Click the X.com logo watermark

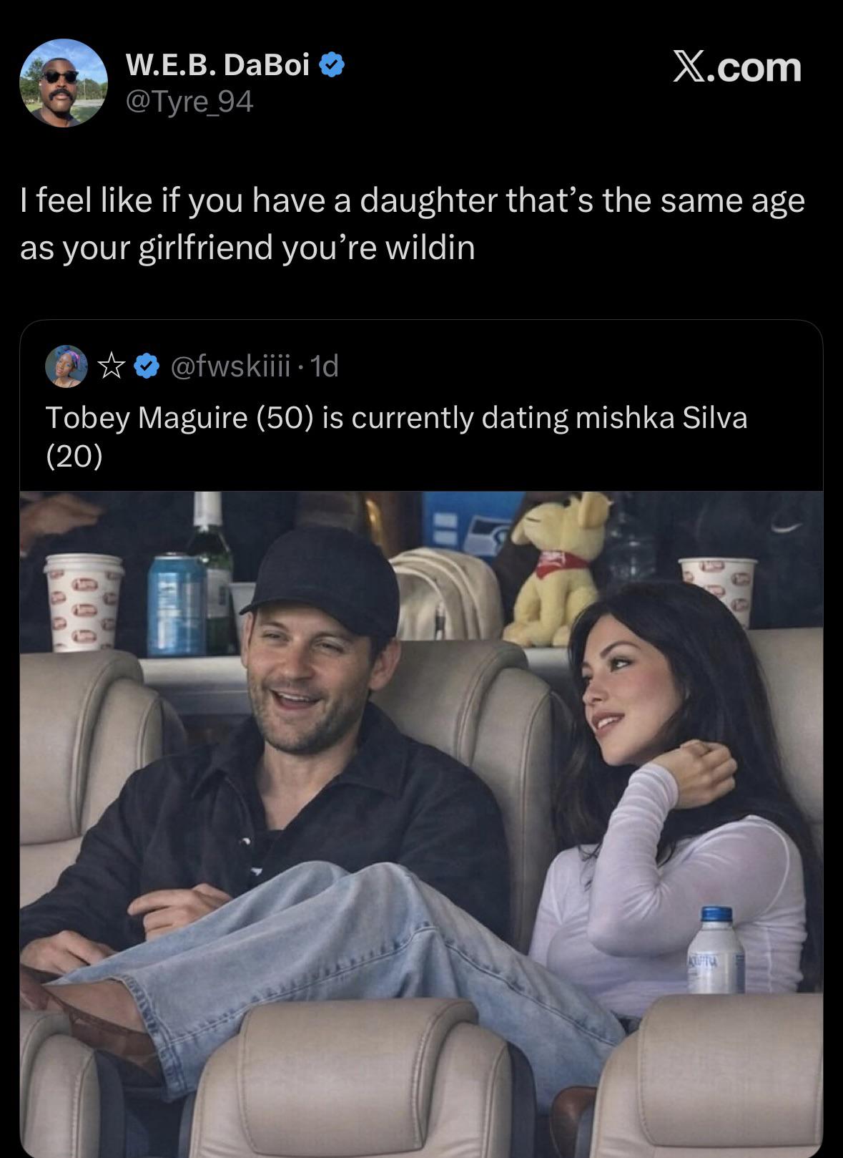coord(736,67)
